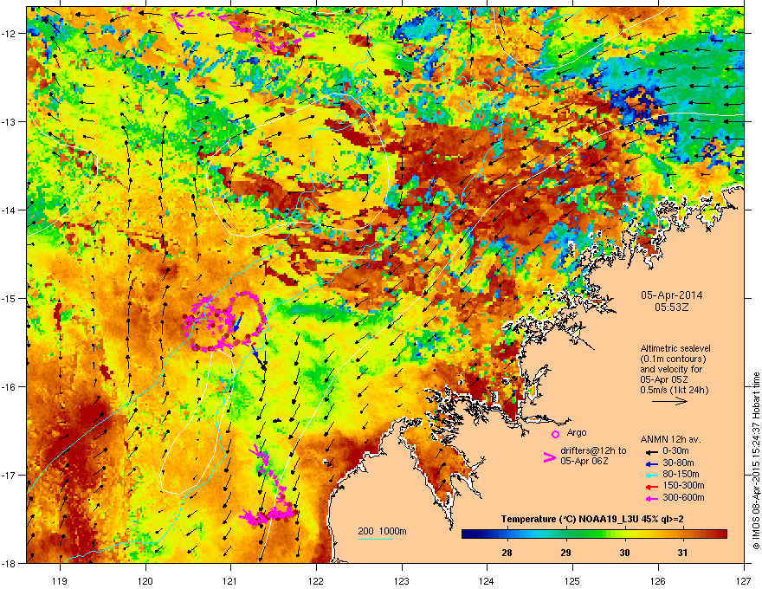762x589 pixels.
Task: Click the 'Altimetric sealevel' legend text
Action: point(675,348)
